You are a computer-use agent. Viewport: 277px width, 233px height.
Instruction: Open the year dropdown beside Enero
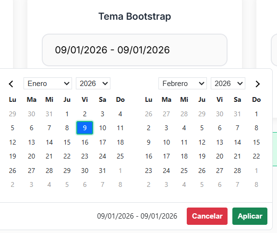pyautogui.click(x=93, y=84)
